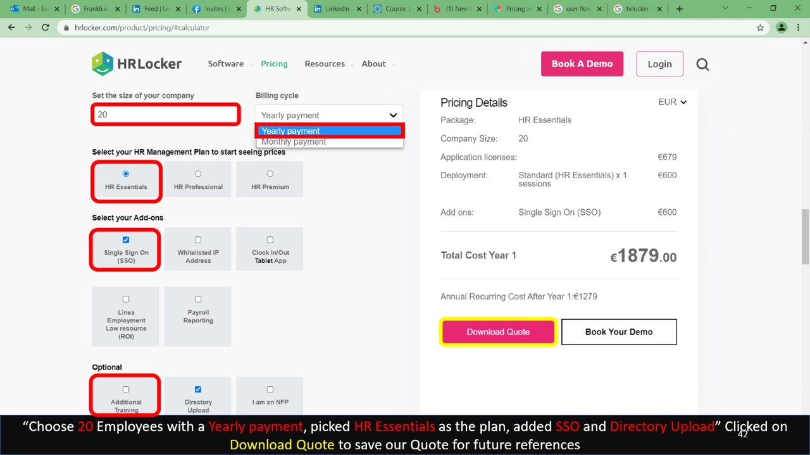The height and width of the screenshot is (455, 810).
Task: Select the HR Professional plan
Action: coord(198,174)
